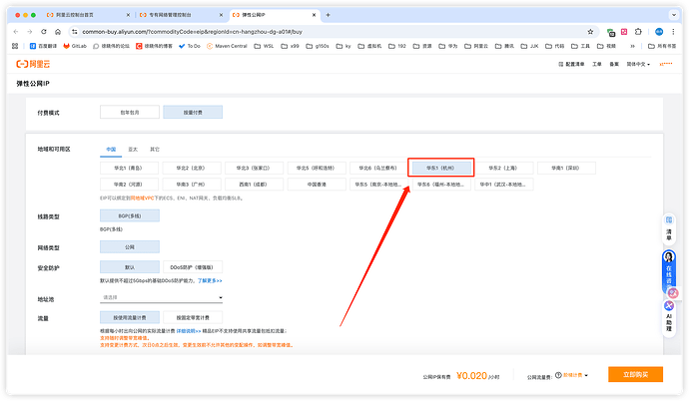689x401 pixels.
Task: Click the browser back arrow
Action: (15, 32)
